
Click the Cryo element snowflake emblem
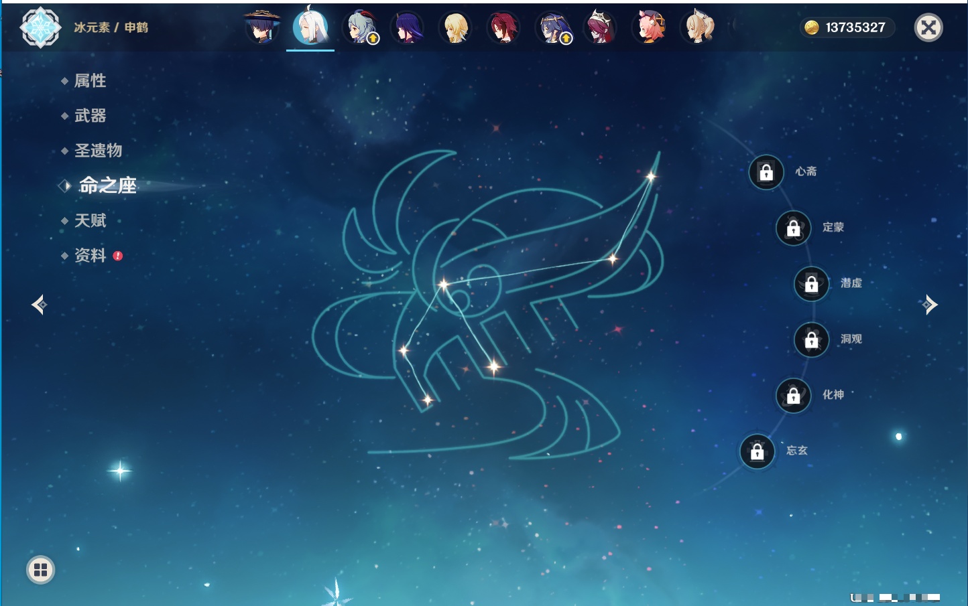40,27
